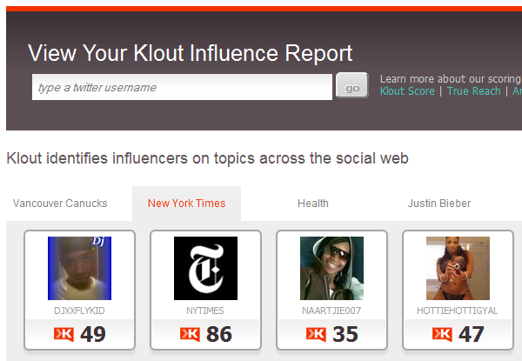
Task: Open the True Reach link
Action: coord(474,90)
